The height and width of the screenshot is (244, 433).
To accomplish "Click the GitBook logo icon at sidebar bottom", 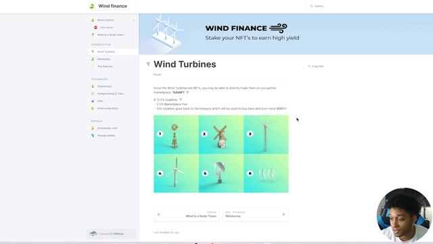I will (93, 234).
